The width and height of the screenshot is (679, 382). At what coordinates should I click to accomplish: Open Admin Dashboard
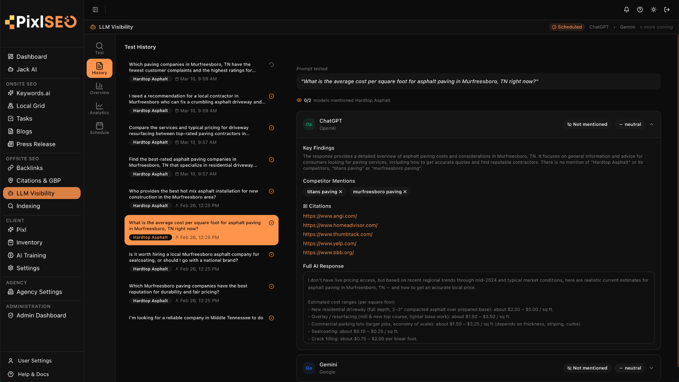[x=42, y=315]
